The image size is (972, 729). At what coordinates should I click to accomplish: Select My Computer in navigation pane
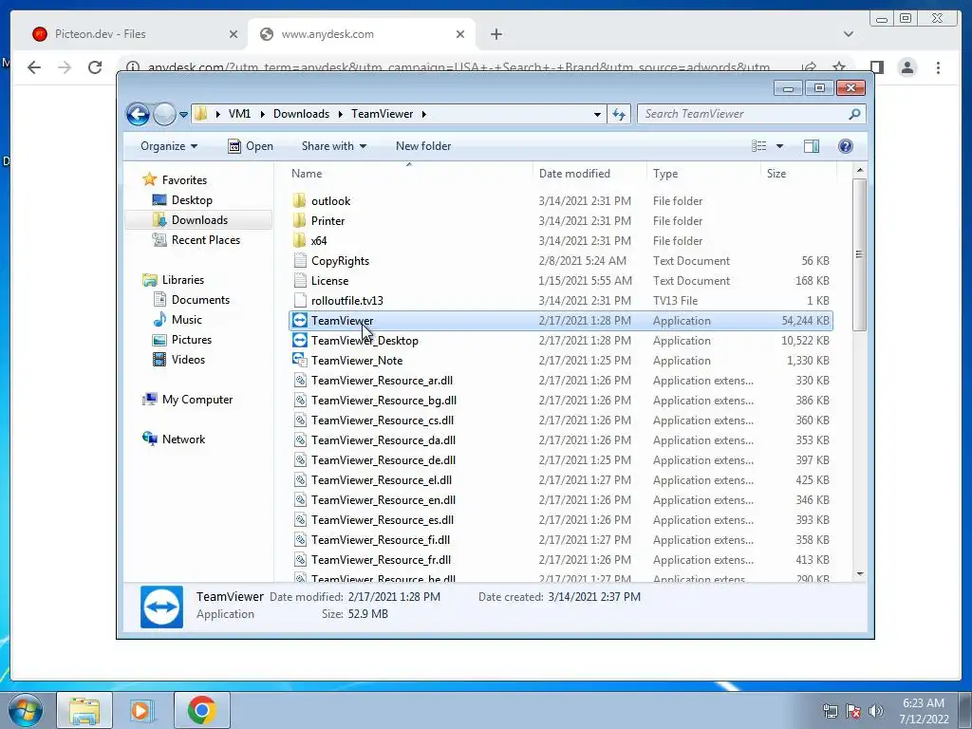pyautogui.click(x=197, y=400)
